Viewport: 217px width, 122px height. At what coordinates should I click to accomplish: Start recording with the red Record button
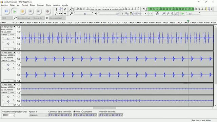tap(47, 11)
